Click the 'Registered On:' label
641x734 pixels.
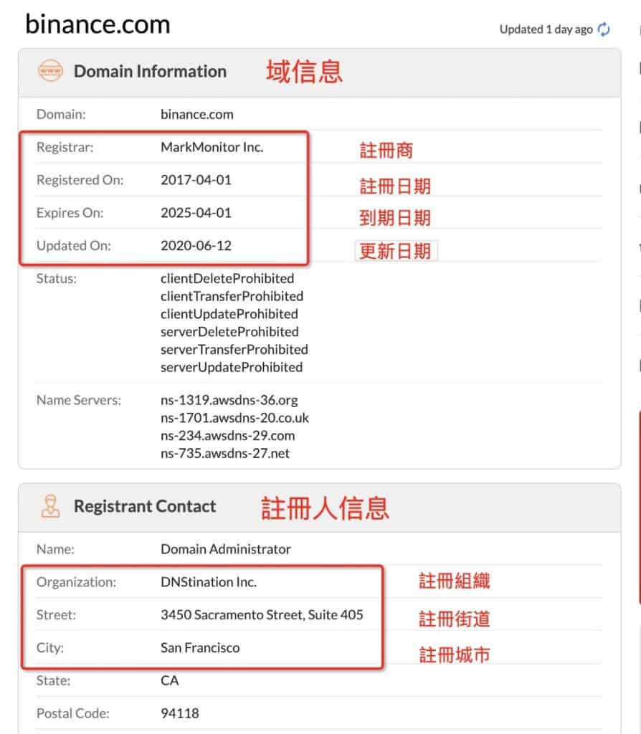click(x=80, y=180)
